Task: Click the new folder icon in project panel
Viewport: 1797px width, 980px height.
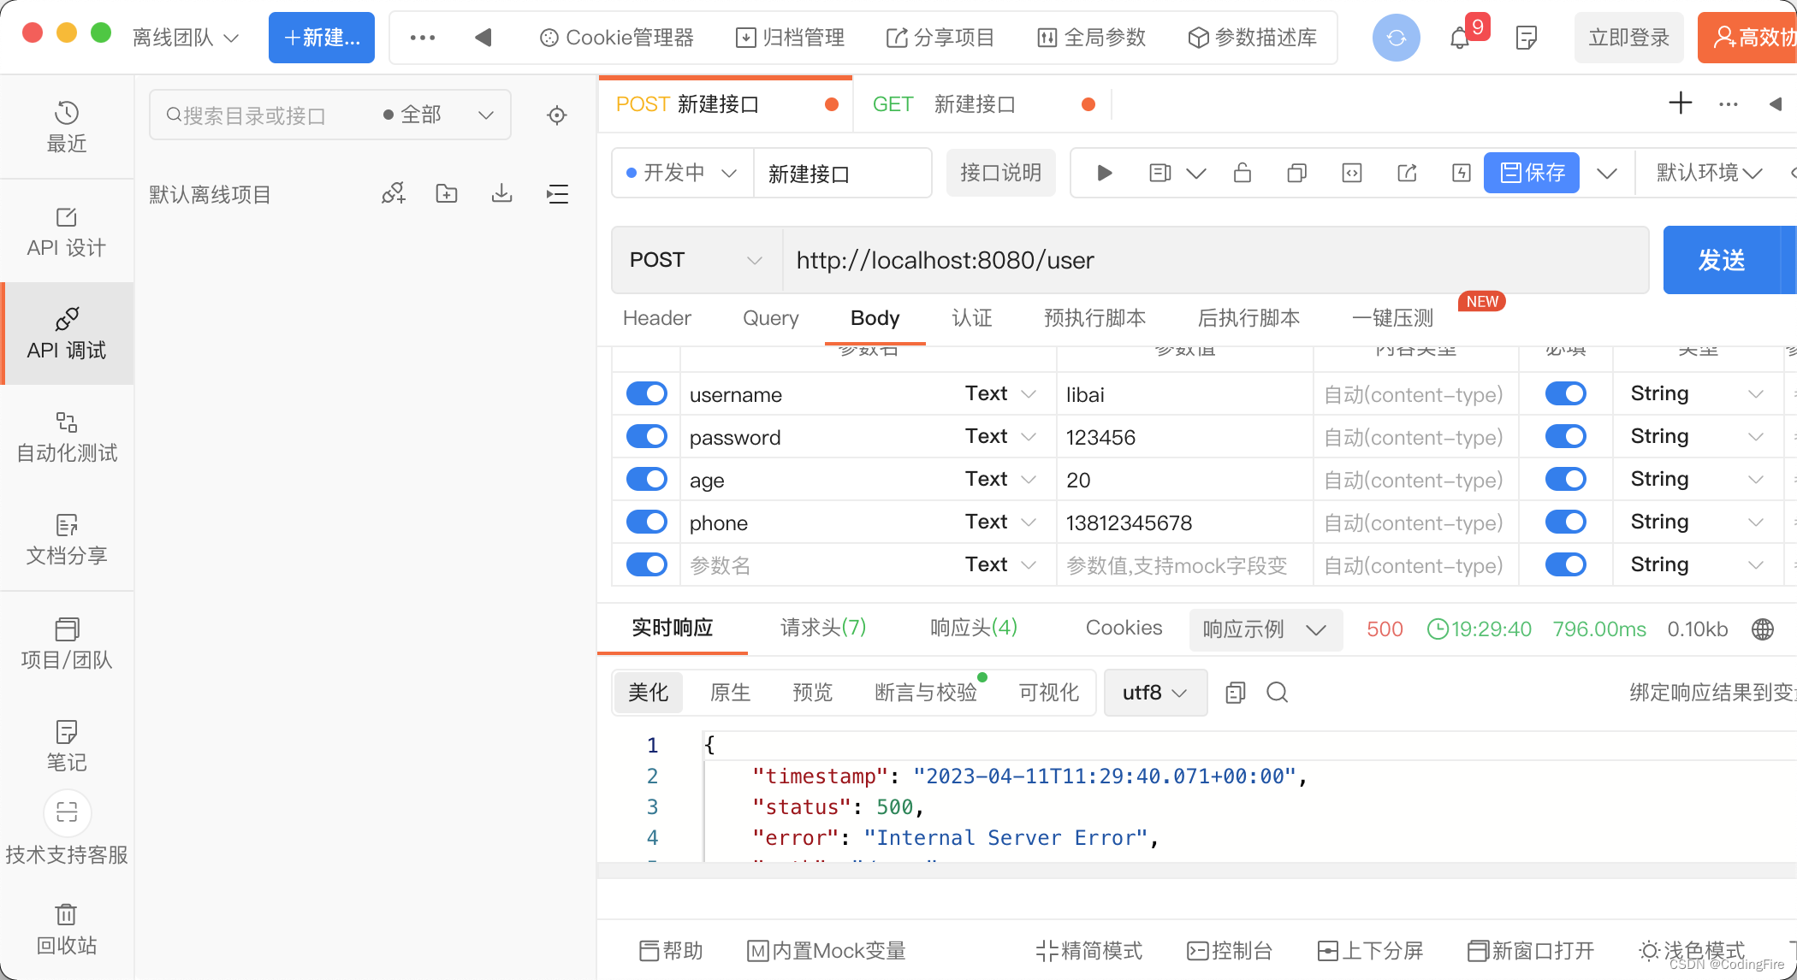Action: pos(447,194)
